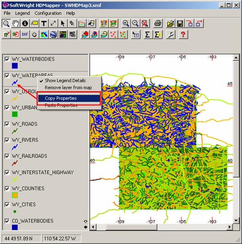Activate the Identify info tool
This screenshot has width=242, height=244.
tap(25, 24)
